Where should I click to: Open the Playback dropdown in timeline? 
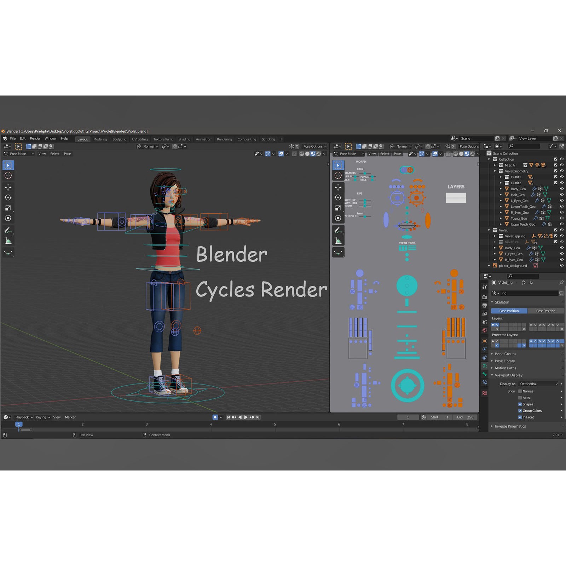point(24,417)
